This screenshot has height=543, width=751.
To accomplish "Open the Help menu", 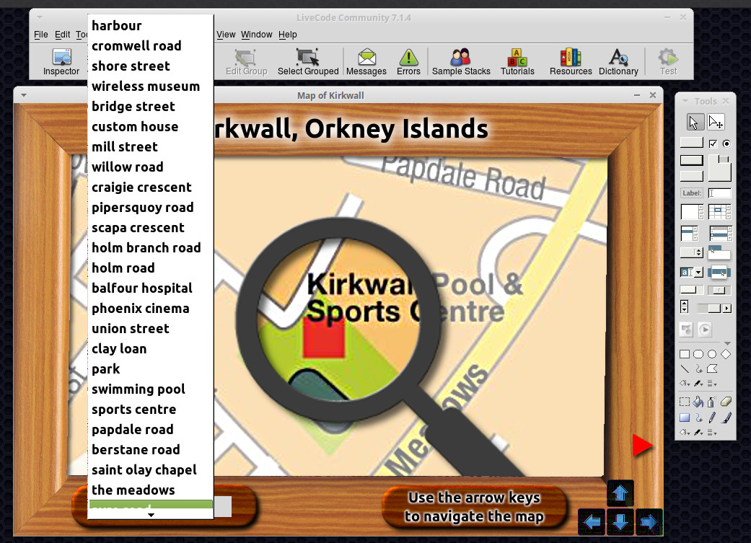I will (287, 35).
